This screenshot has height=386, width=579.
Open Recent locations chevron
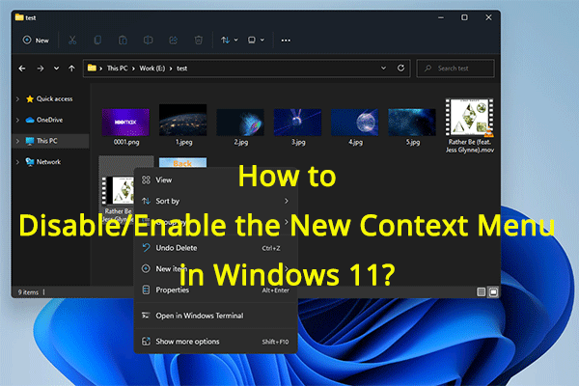click(x=56, y=69)
